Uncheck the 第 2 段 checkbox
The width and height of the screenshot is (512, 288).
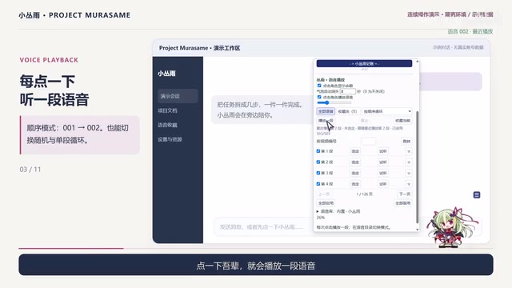[x=318, y=162]
